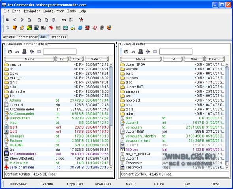233x189 pixels.
Task: Click the tree list toolbar icon
Action: (71, 20)
